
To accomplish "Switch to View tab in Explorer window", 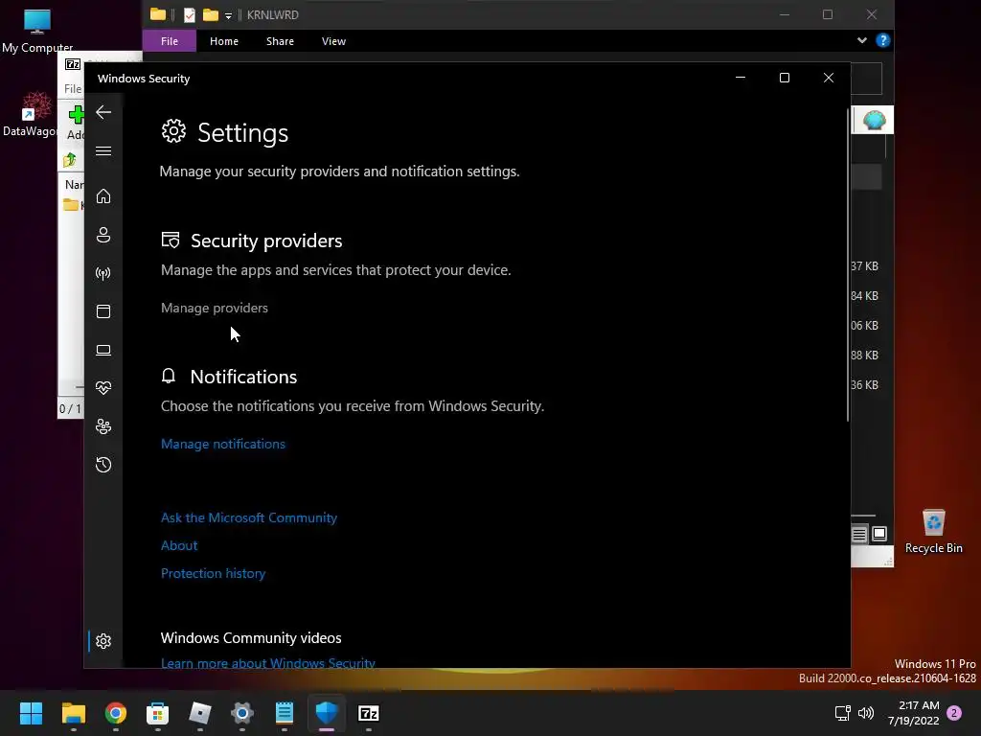I will tap(333, 41).
